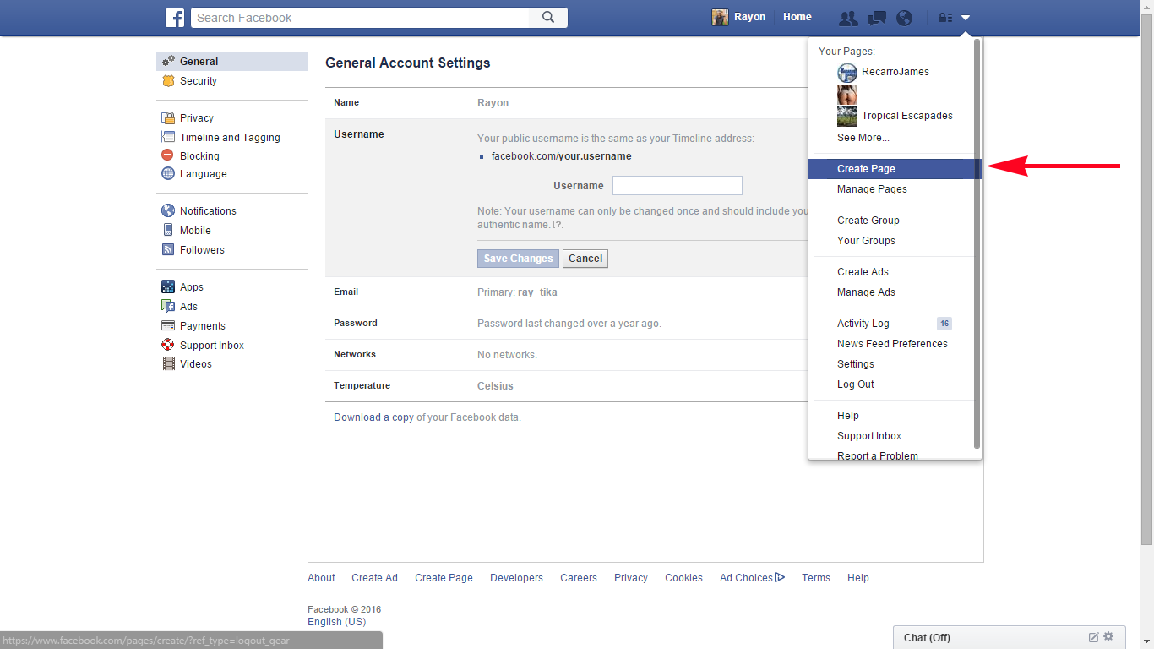Edit the Name row showing Rayon
Viewport: 1154px width, 649px height.
[566, 103]
